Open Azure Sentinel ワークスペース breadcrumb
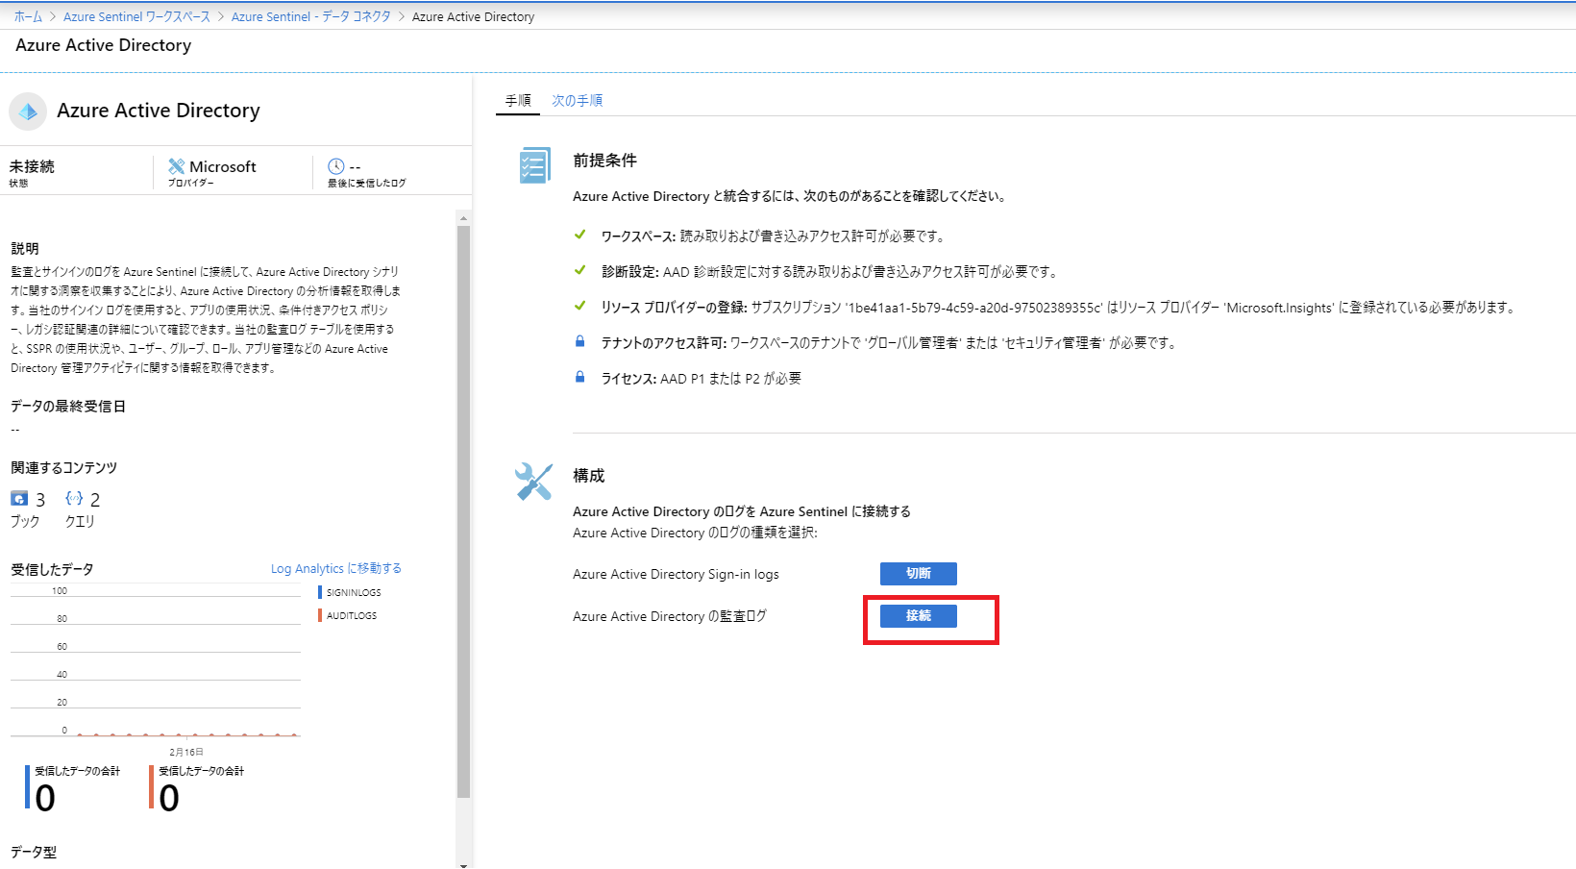1576x869 pixels. click(x=136, y=16)
